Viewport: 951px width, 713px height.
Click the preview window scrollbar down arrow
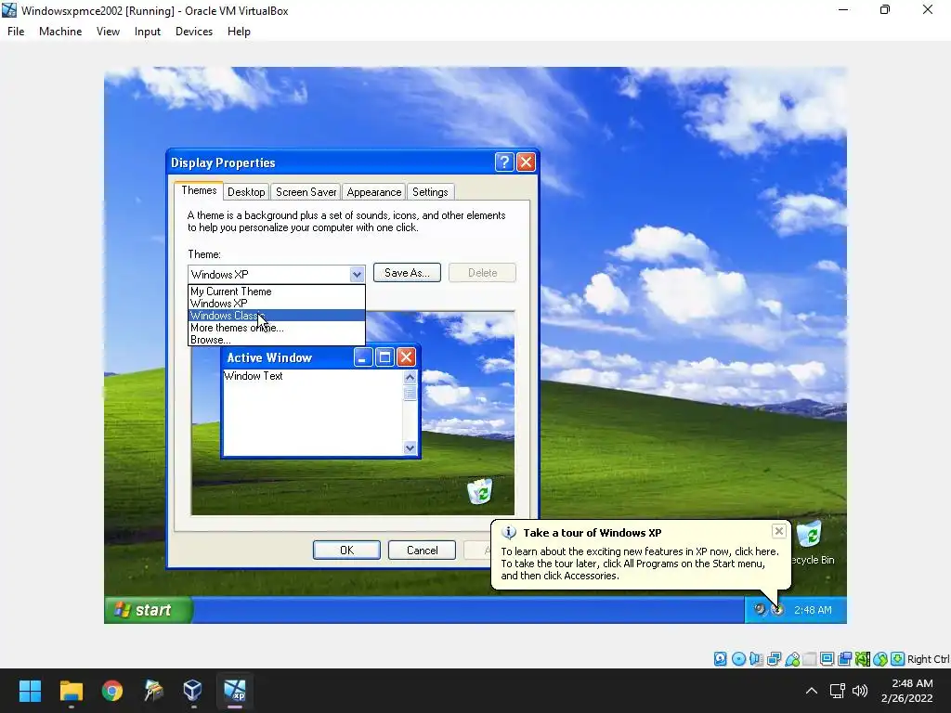tap(410, 448)
